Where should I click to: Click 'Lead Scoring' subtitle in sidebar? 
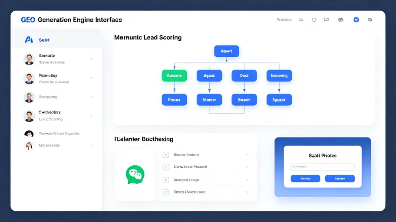51,119
